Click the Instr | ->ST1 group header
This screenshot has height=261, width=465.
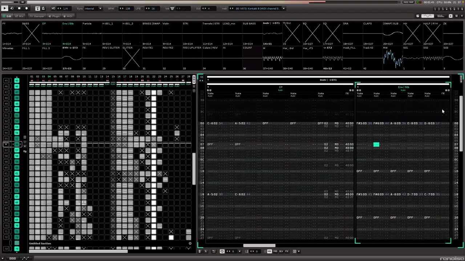(x=328, y=80)
